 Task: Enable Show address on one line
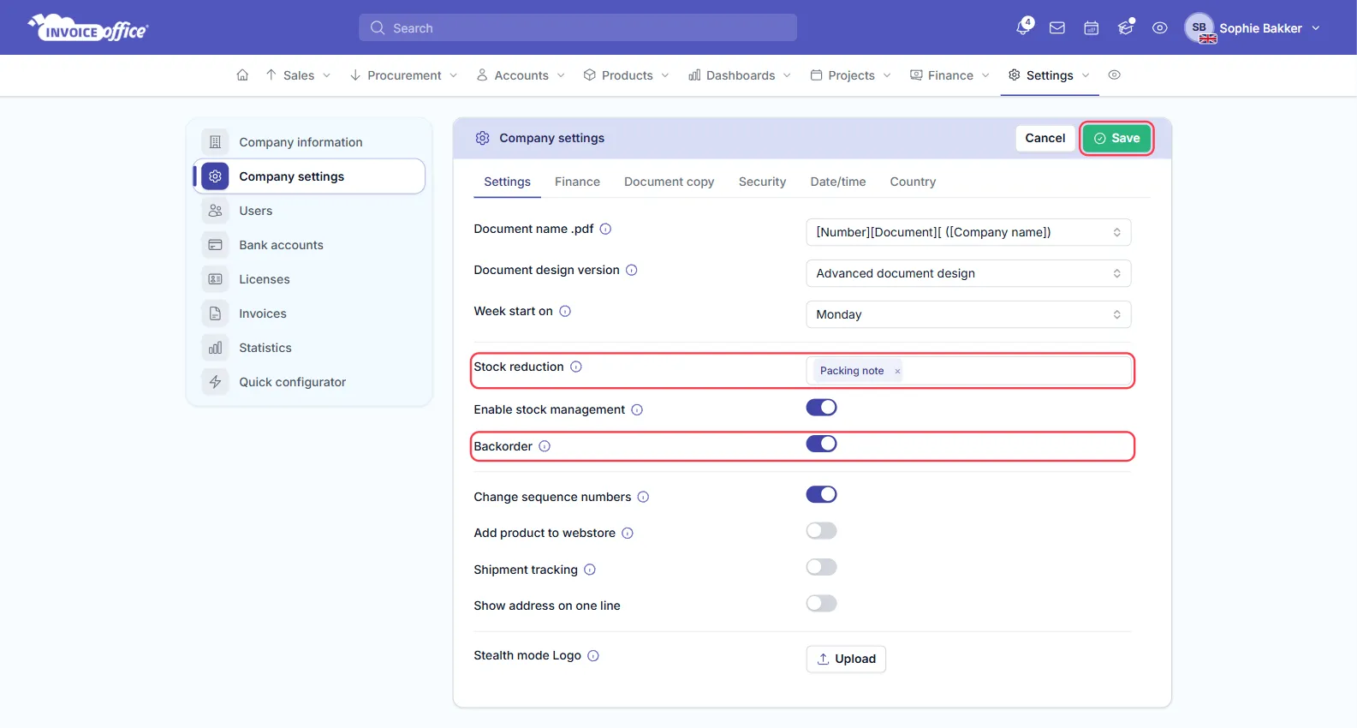click(x=821, y=604)
